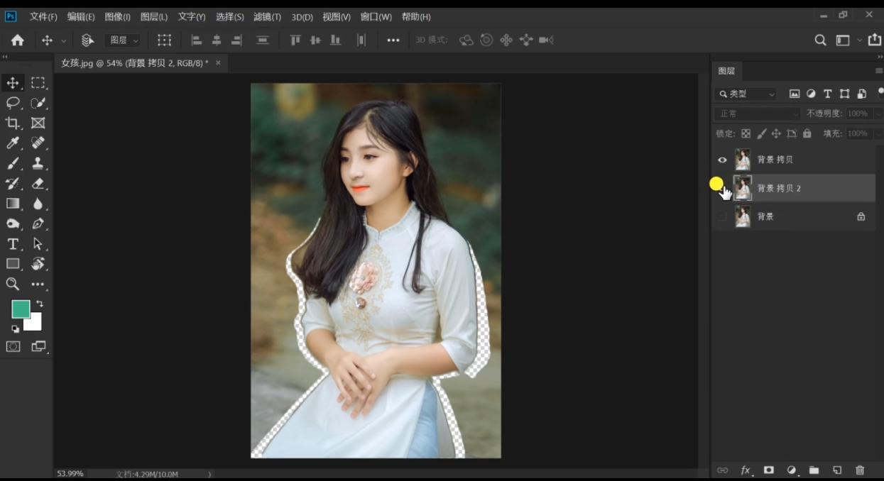884x481 pixels.
Task: Select the Brush tool
Action: 13,164
